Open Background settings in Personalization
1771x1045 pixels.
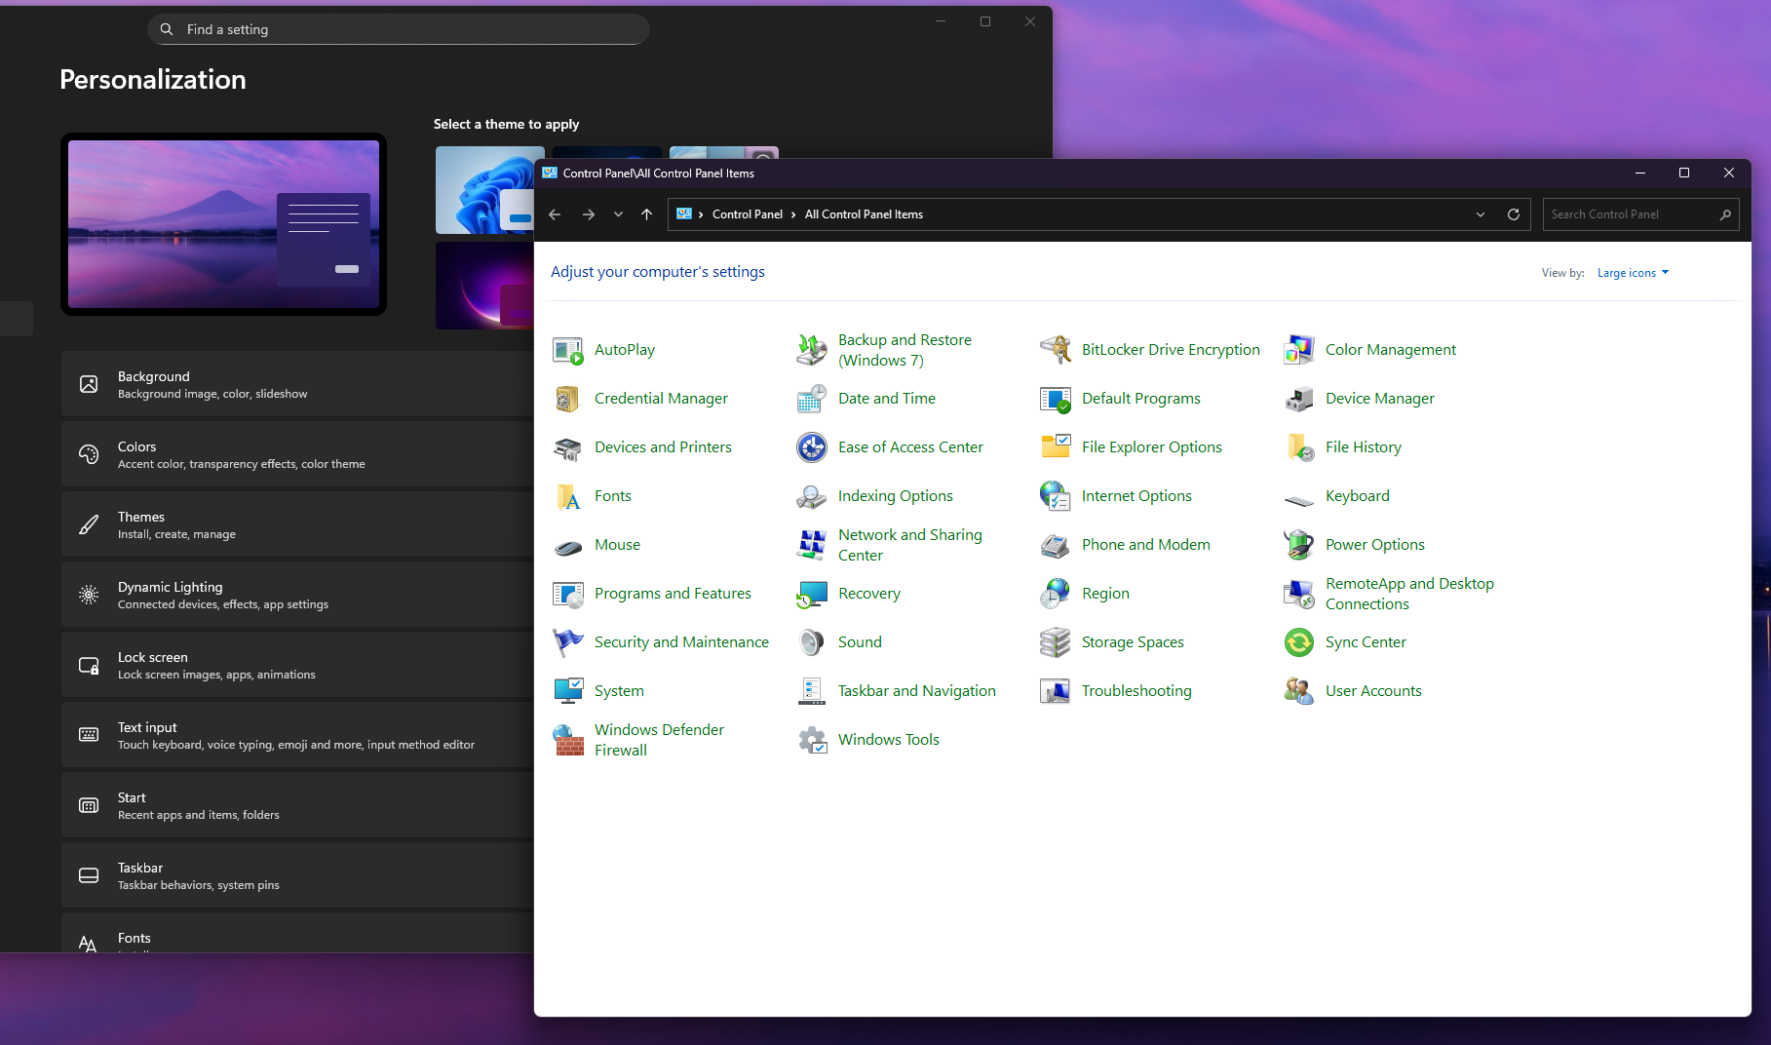[297, 384]
